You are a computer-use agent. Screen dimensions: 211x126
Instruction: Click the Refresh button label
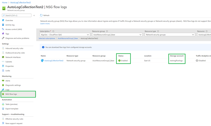pyautogui.click(x=46, y=15)
